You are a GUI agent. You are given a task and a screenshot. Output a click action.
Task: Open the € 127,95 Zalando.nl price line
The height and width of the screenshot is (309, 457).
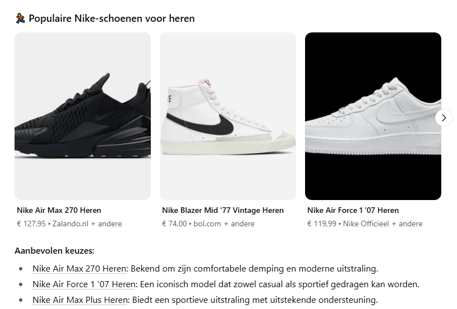69,224
